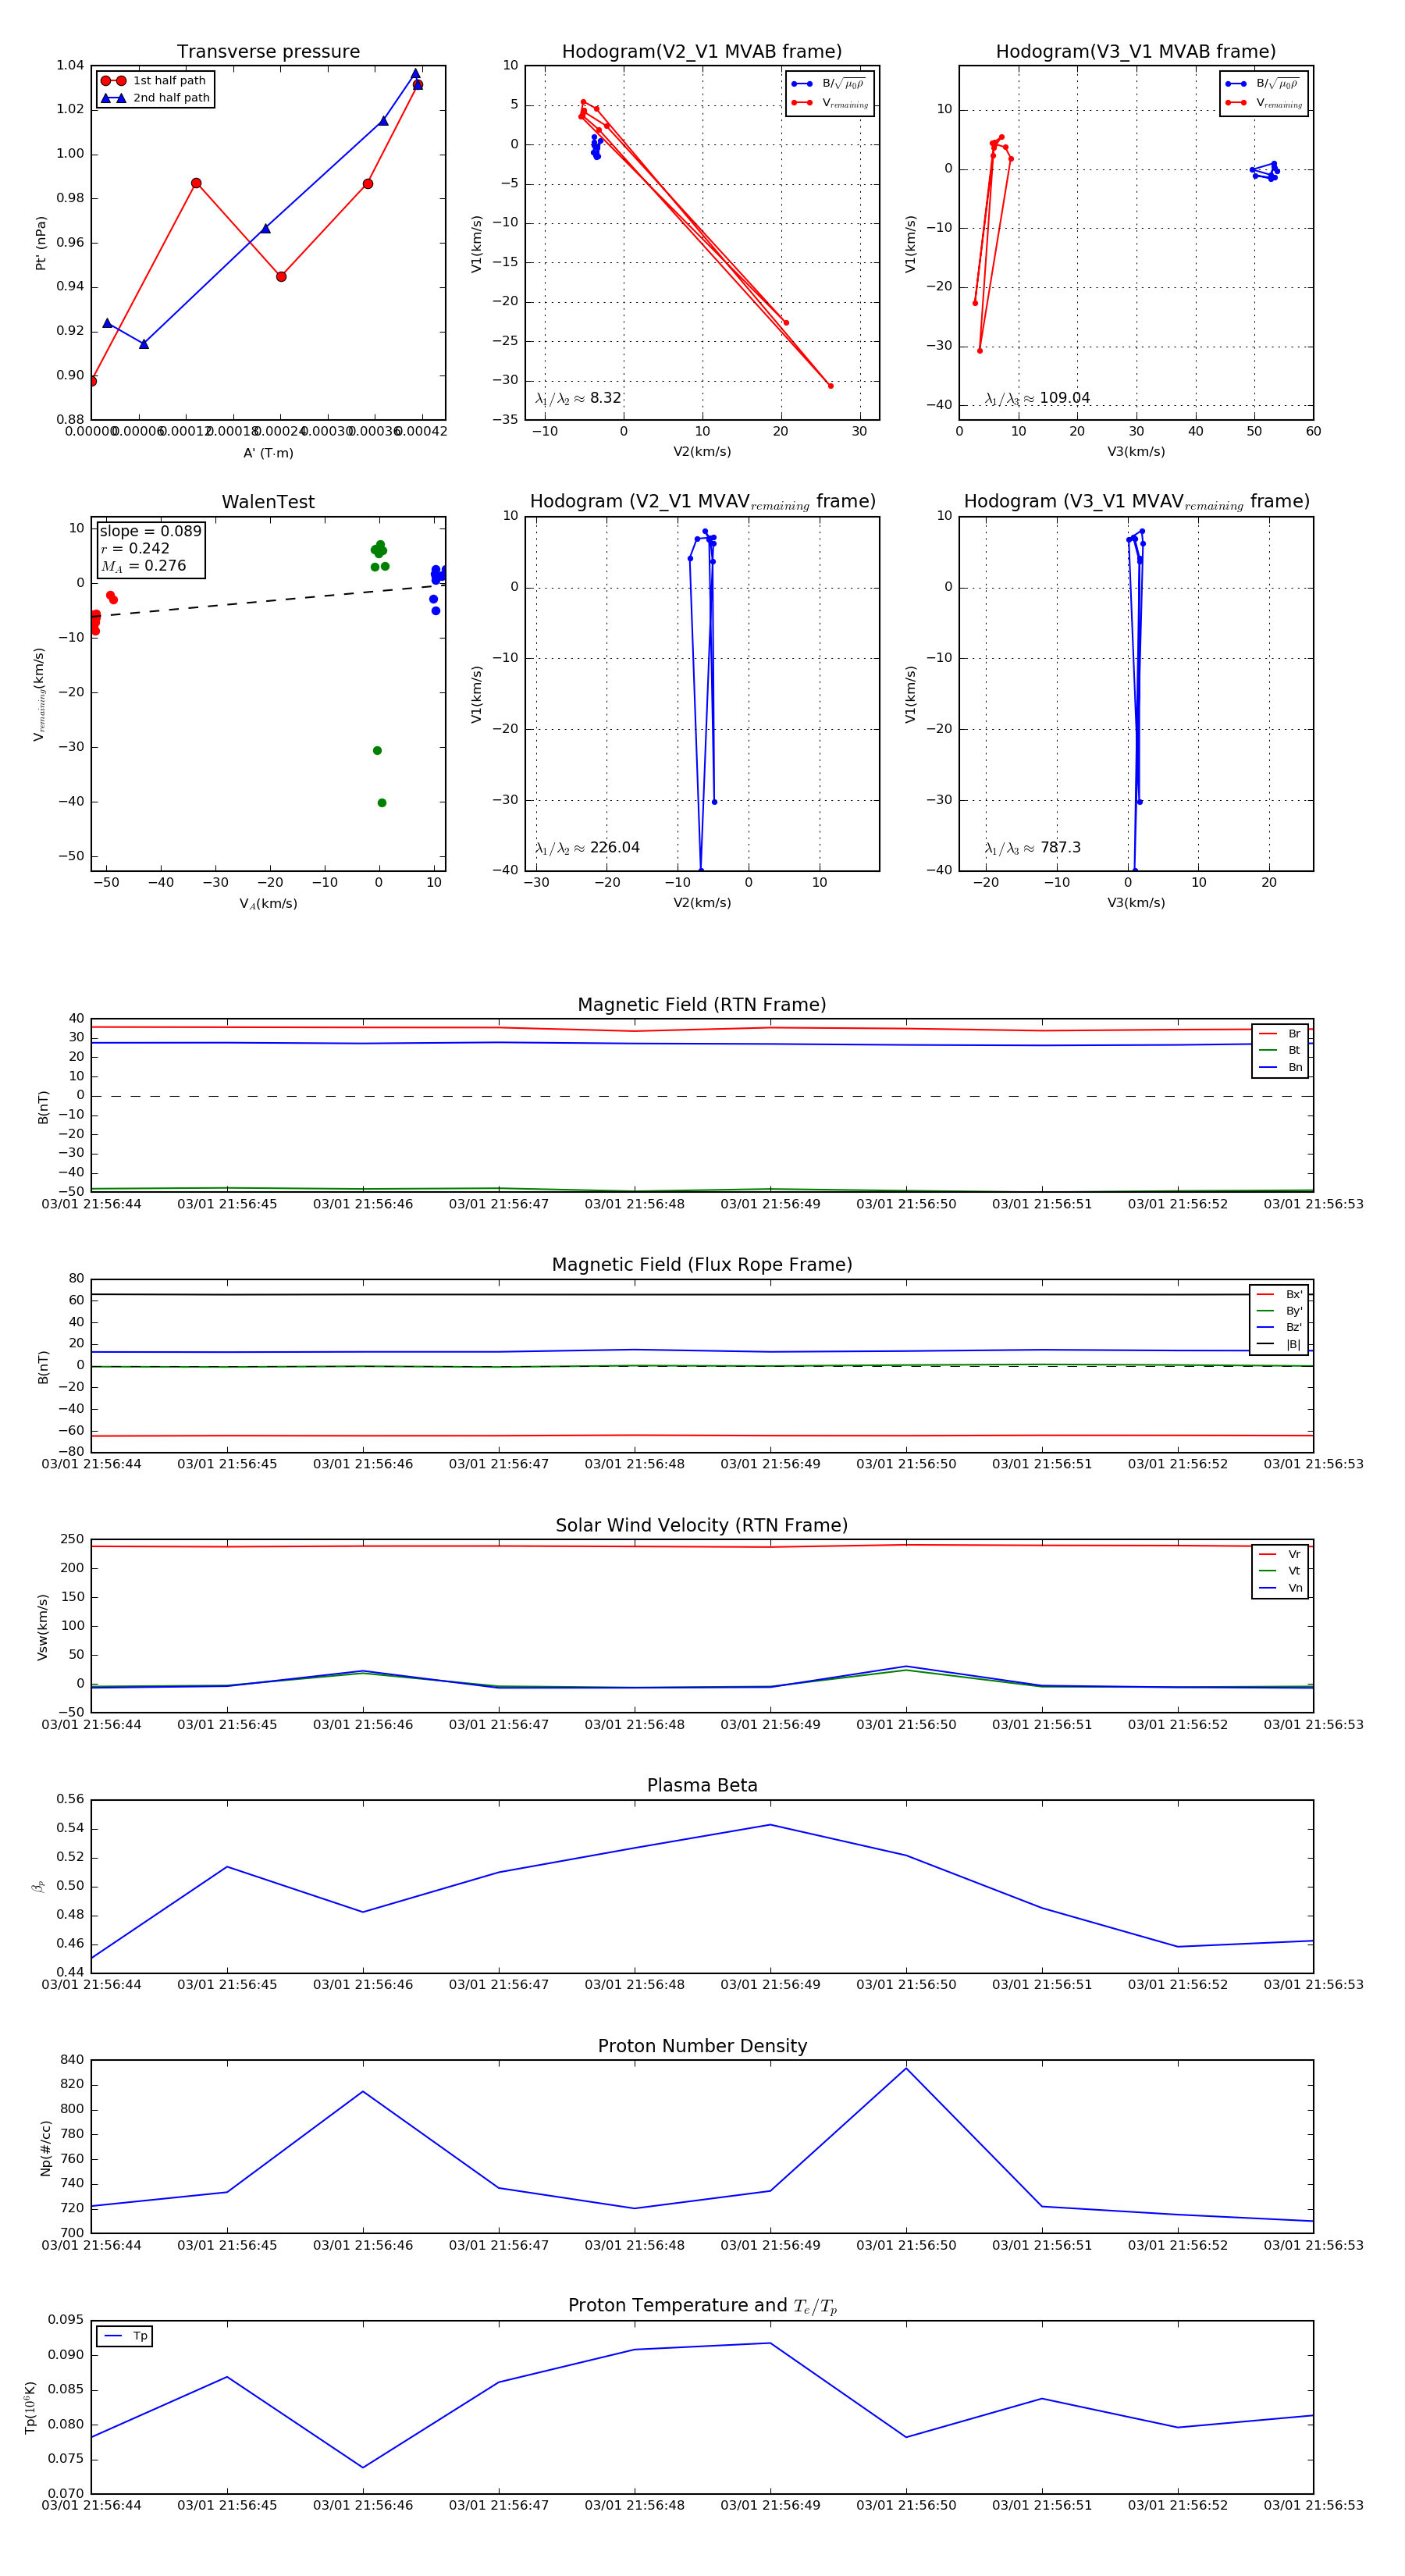Click the λ1/λ3 ≈ 109.04 annotation
Image resolution: width=1405 pixels, height=2576 pixels.
pos(1037,398)
